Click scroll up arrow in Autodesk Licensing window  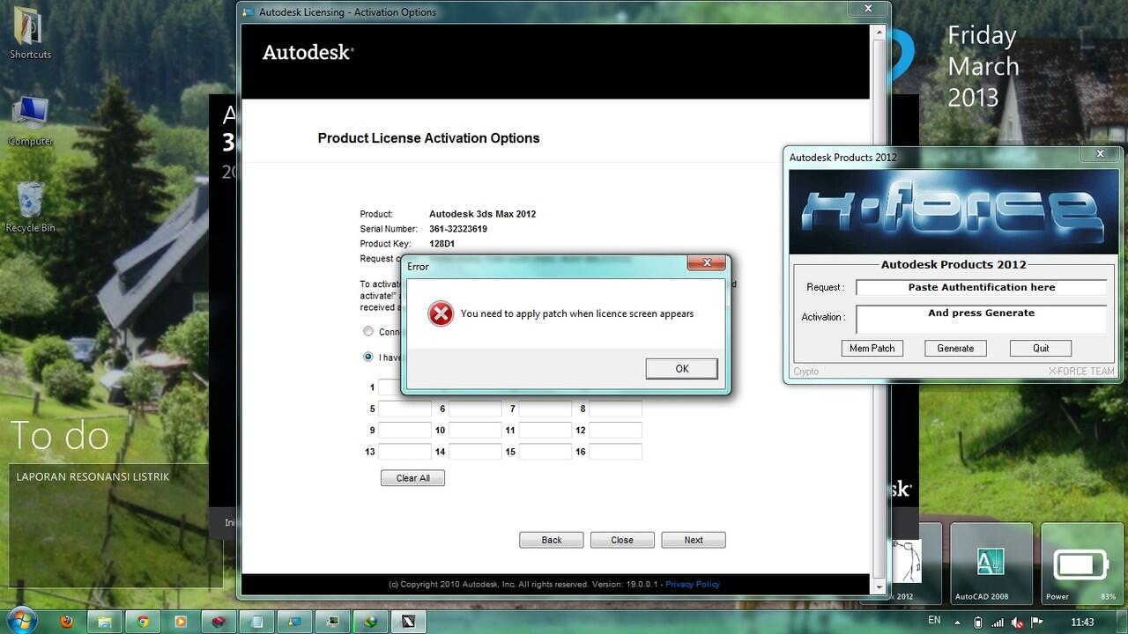pos(878,32)
